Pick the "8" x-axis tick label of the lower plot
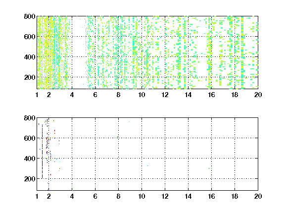285x214 pixels. coord(119,196)
